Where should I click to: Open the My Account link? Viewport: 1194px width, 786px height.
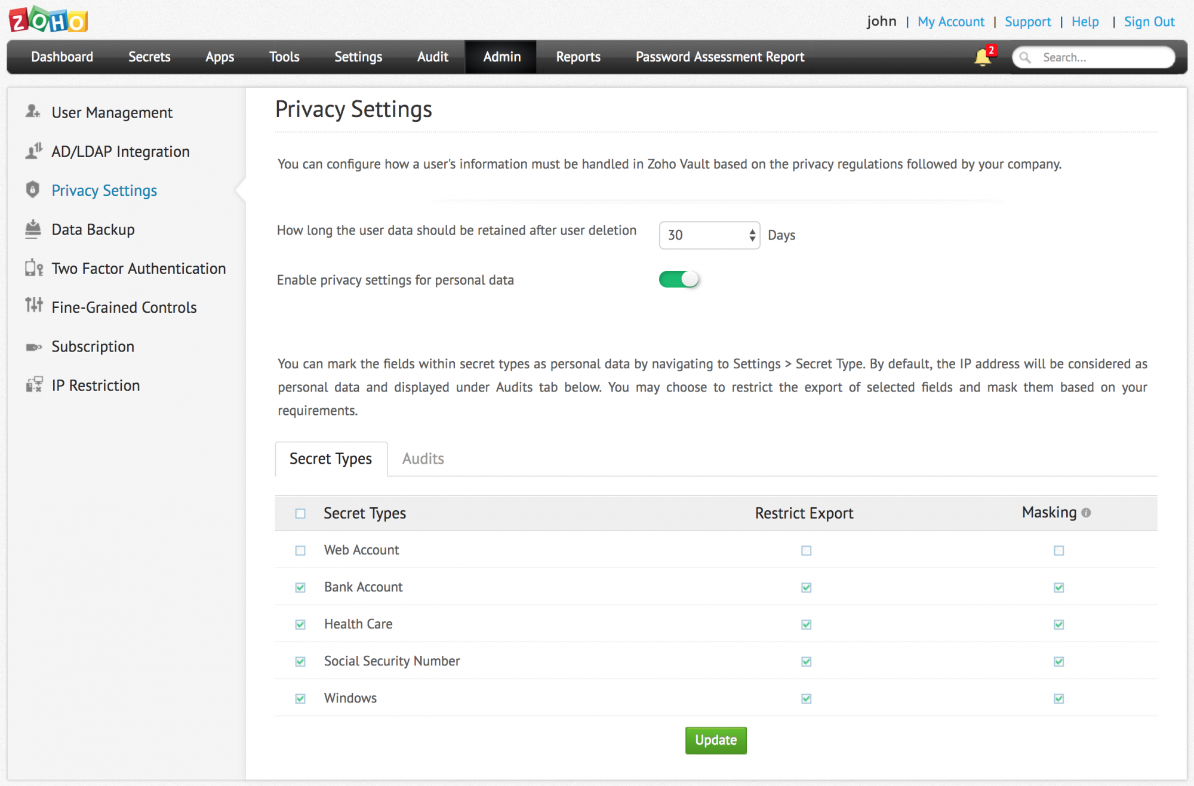(950, 21)
